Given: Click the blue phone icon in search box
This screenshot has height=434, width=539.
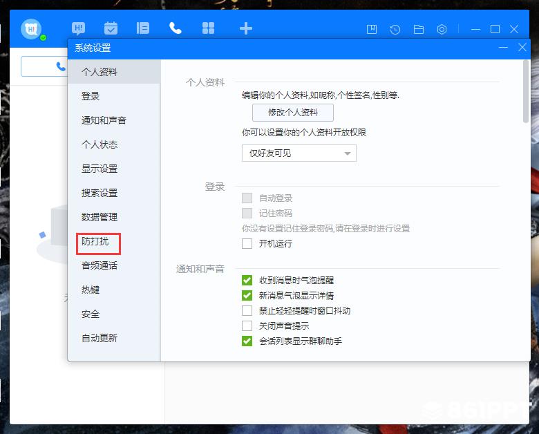Looking at the screenshot, I should point(61,66).
